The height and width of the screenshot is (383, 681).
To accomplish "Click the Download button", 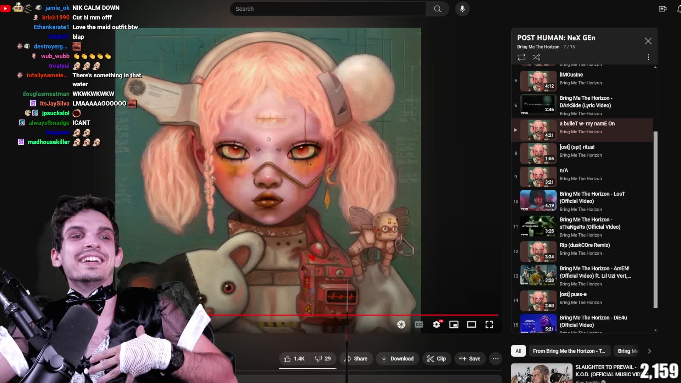I will (x=397, y=359).
